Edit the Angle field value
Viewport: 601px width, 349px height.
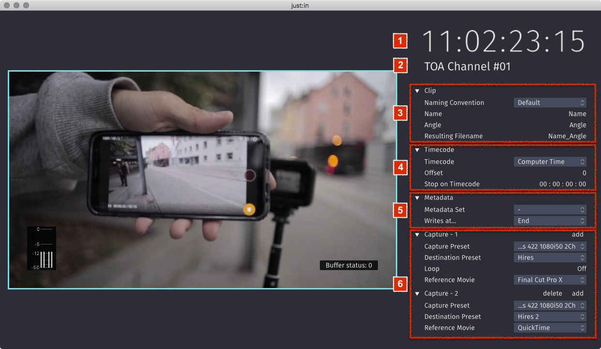pos(578,125)
